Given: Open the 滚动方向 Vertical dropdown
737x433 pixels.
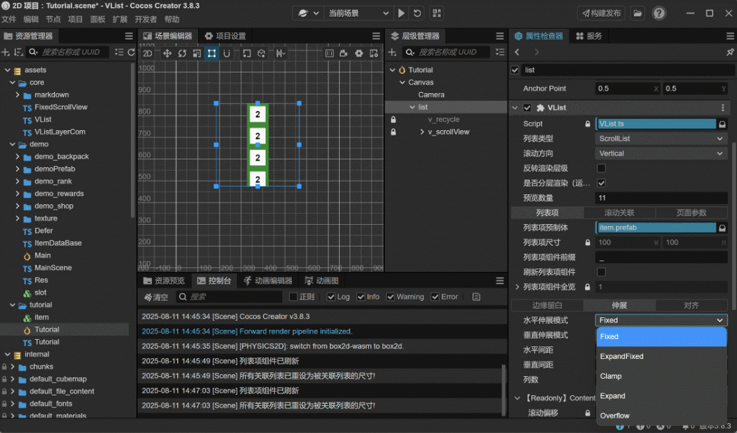Looking at the screenshot, I should (661, 153).
